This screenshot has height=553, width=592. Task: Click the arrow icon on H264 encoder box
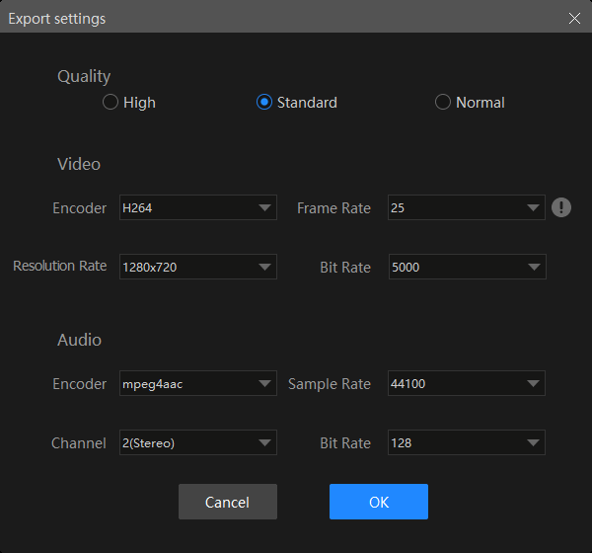point(264,208)
